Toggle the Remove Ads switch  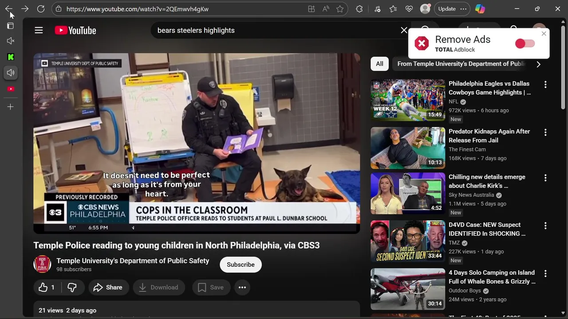coord(525,43)
